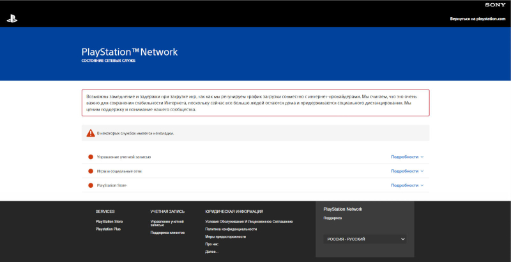Open the РОССИЯ - РУССКИЙ language dropdown
The image size is (511, 262).
click(x=365, y=239)
